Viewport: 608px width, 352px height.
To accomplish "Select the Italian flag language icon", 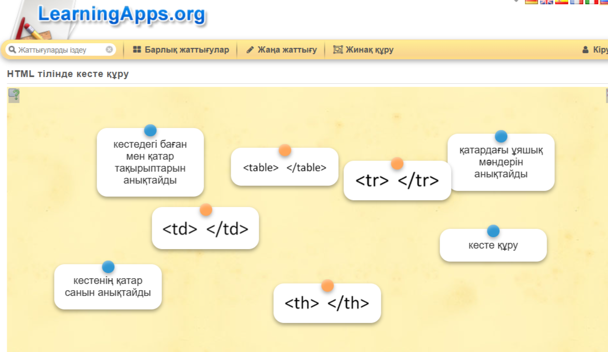I will coord(592,2).
